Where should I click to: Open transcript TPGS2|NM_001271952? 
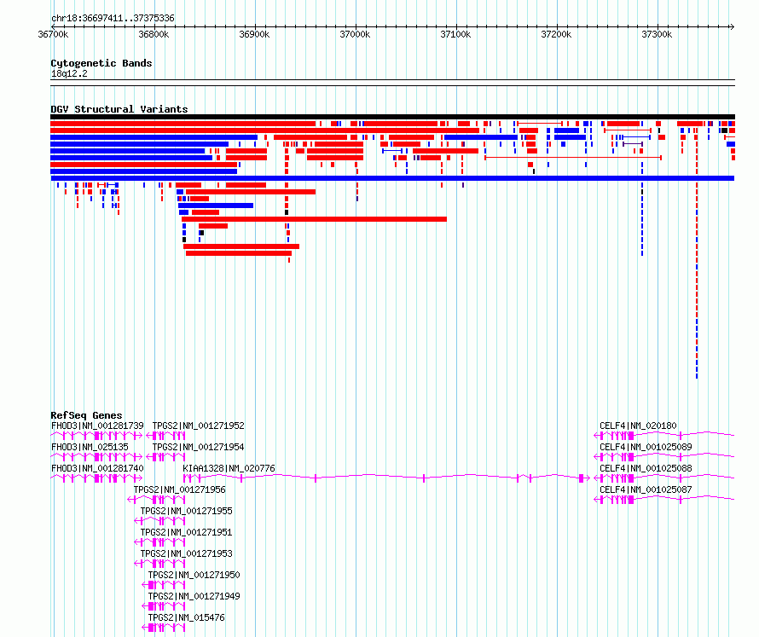pyautogui.click(x=199, y=426)
